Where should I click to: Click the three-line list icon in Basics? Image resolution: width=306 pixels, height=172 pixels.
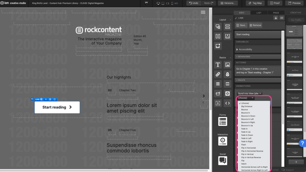218,84
